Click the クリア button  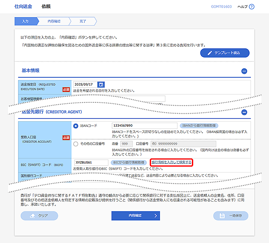39,216
